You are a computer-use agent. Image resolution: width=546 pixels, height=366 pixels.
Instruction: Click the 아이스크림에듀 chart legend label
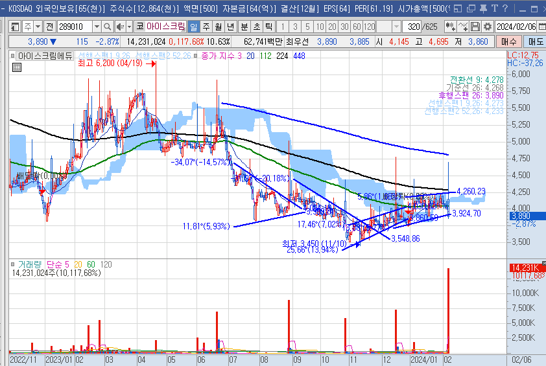(45, 56)
